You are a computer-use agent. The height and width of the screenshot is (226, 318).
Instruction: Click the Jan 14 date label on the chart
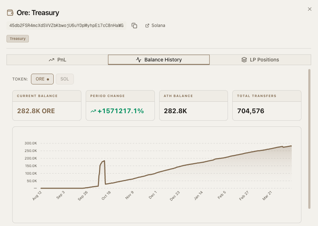coord(198,195)
